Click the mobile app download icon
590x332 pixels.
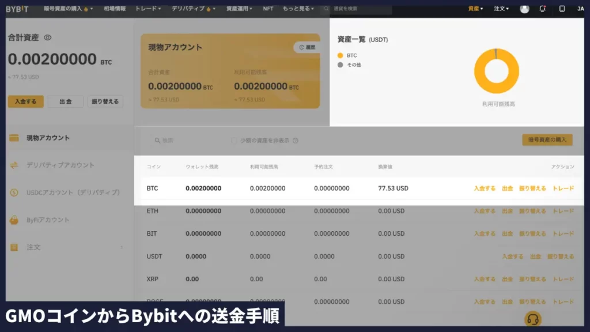click(562, 8)
